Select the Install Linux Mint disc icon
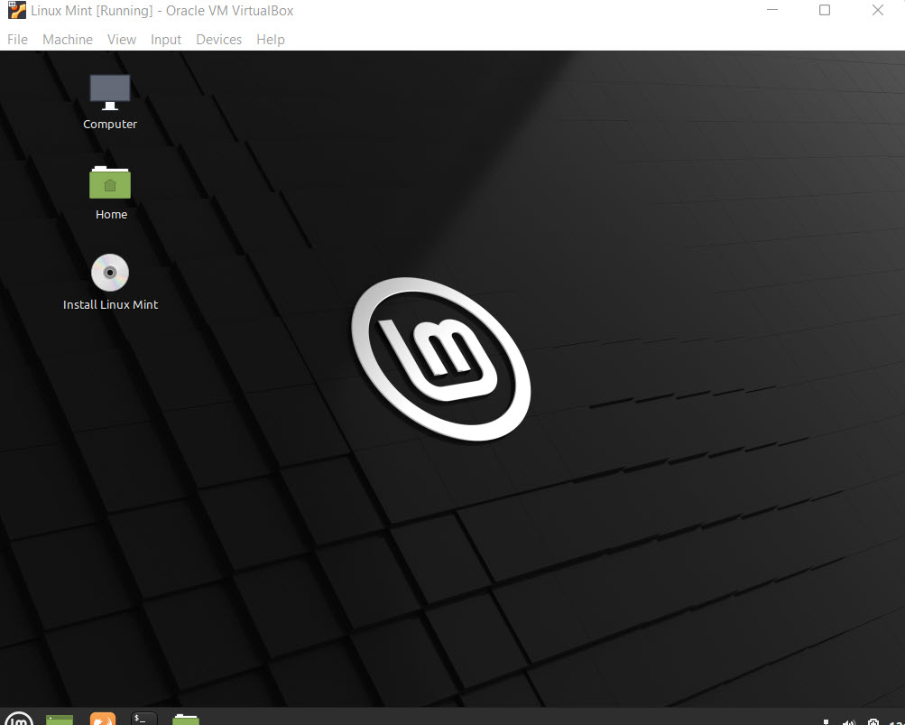 point(110,273)
